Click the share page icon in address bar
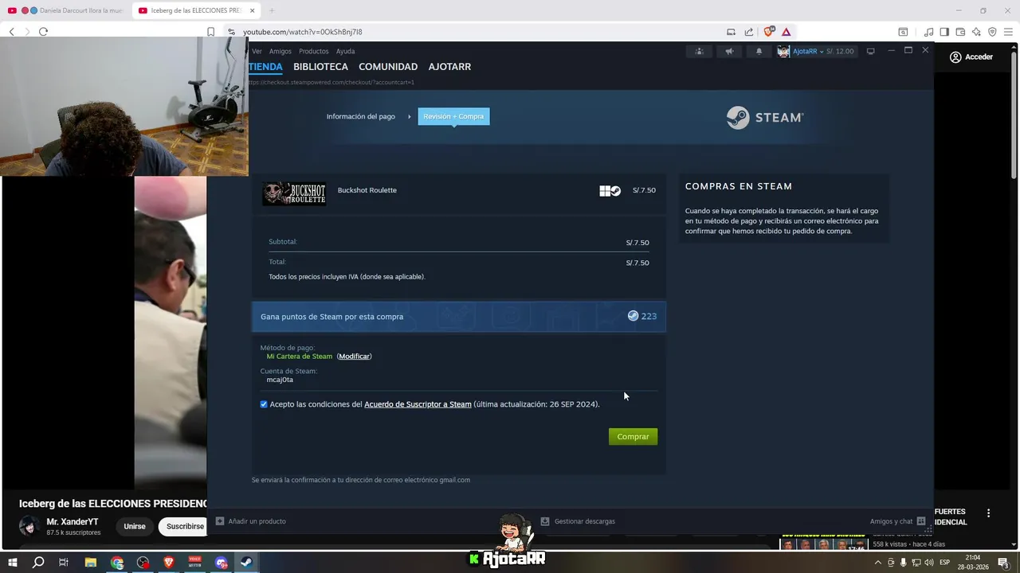Screen dimensions: 1020x573 tap(749, 32)
